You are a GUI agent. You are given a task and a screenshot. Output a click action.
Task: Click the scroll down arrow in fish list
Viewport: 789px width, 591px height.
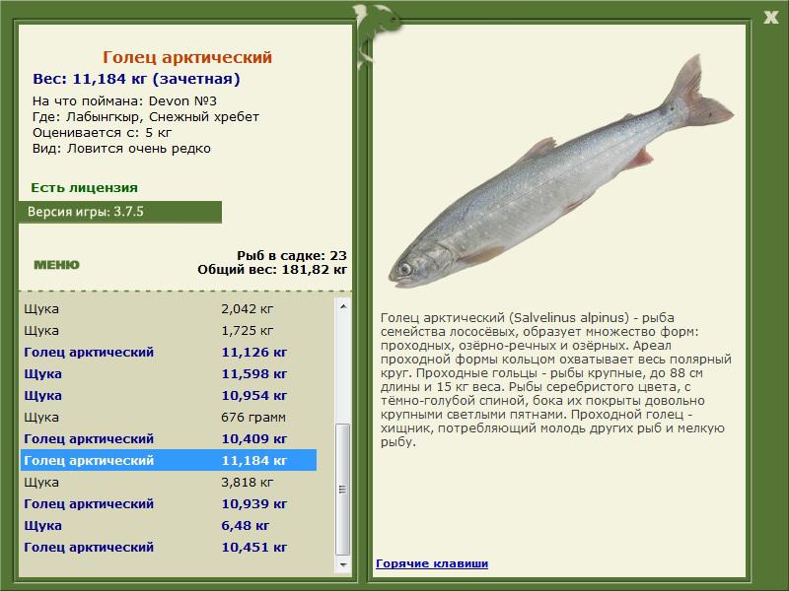tap(343, 564)
